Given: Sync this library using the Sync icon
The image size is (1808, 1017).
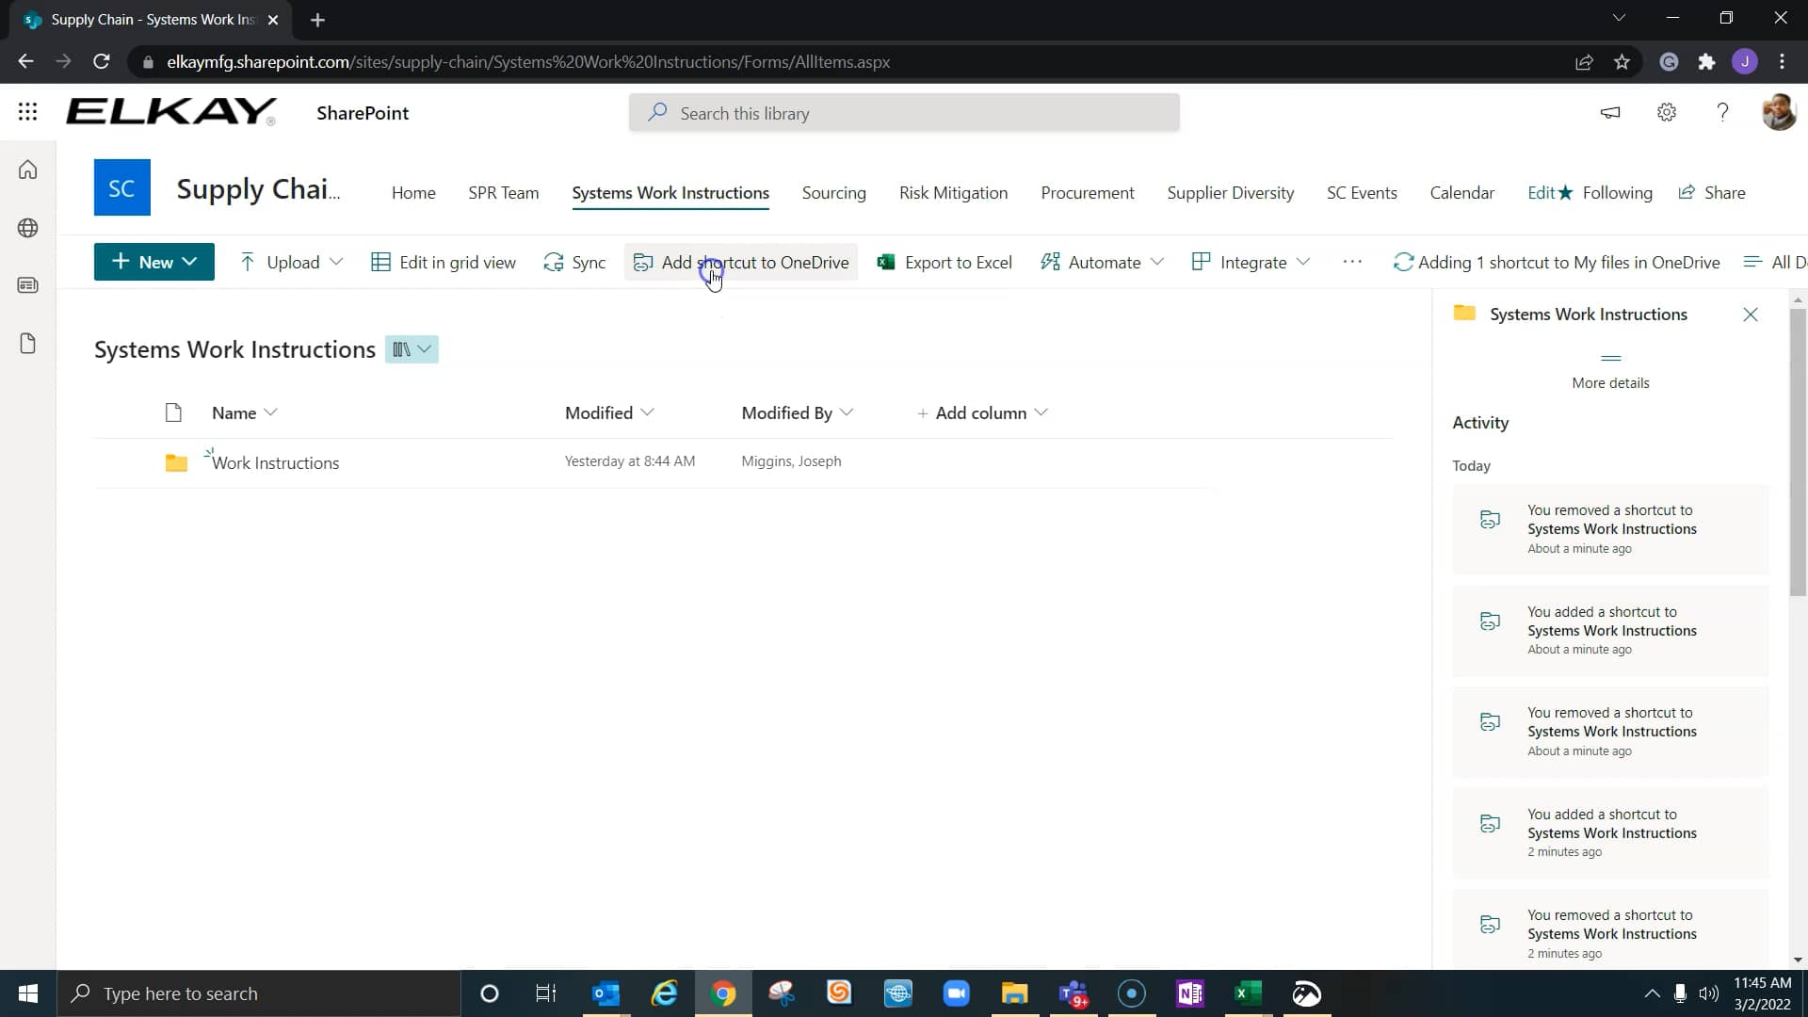Looking at the screenshot, I should pos(573,263).
